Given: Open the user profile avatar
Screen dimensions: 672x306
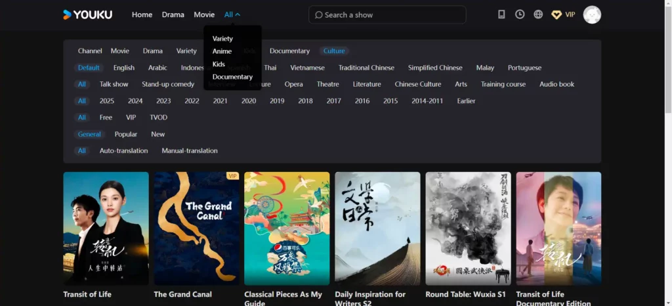Looking at the screenshot, I should [592, 14].
